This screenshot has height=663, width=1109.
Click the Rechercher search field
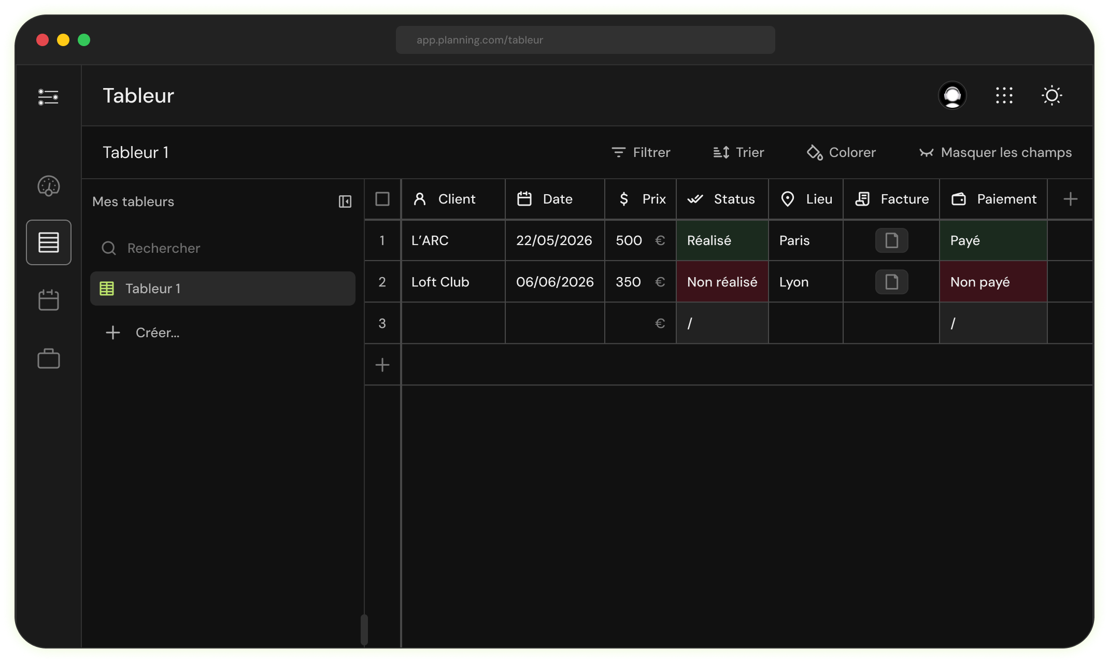tap(223, 248)
